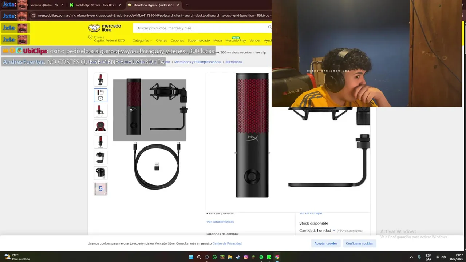Image resolution: width=466 pixels, height=262 pixels.
Task: Launch Steam from the taskbar
Action: [x=238, y=257]
